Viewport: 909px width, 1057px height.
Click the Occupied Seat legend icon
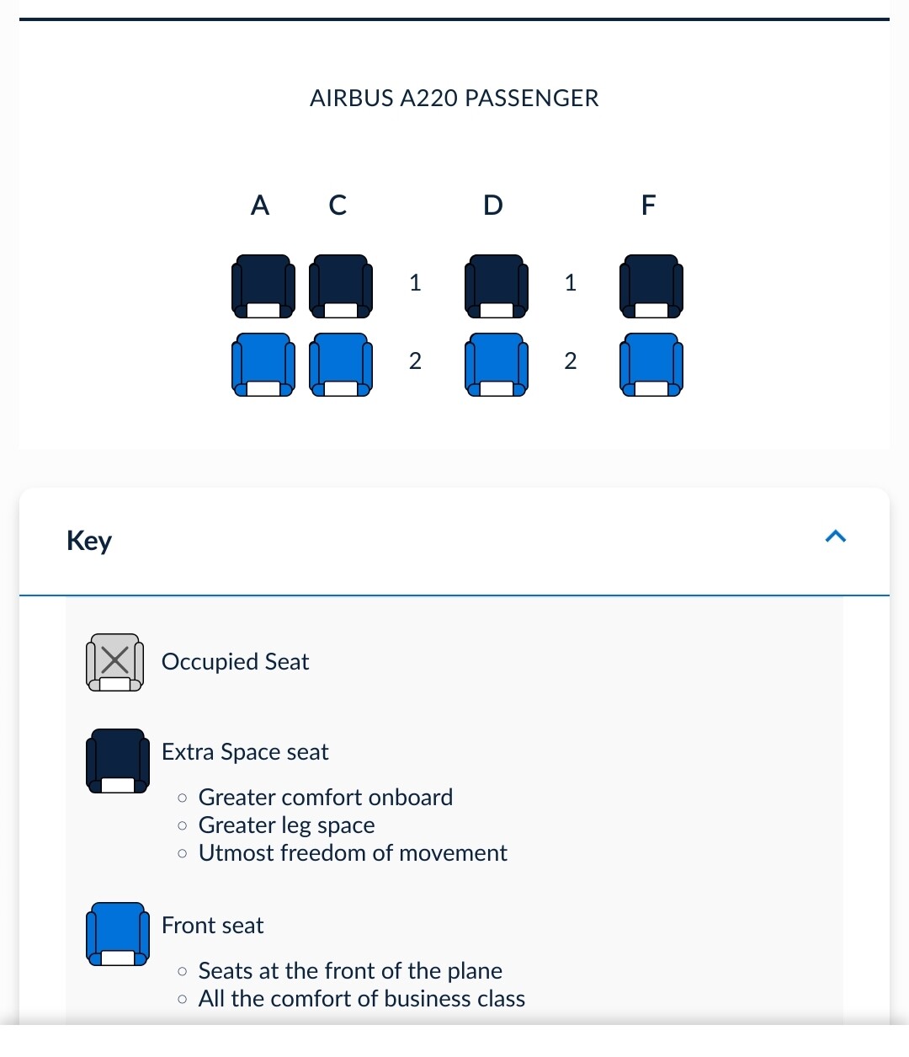tap(115, 662)
